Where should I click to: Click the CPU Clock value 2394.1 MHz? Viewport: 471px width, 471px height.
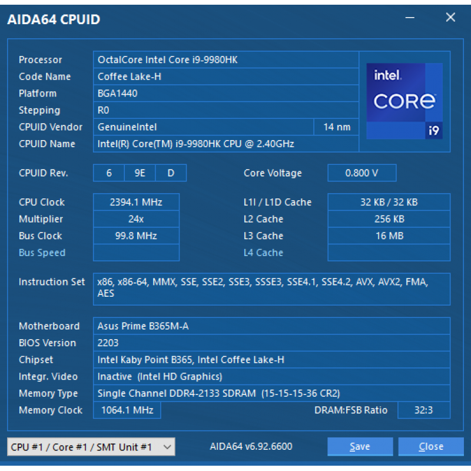tap(137, 202)
